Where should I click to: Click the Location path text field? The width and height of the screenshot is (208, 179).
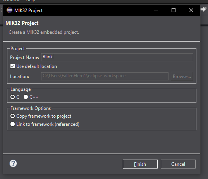(105, 76)
